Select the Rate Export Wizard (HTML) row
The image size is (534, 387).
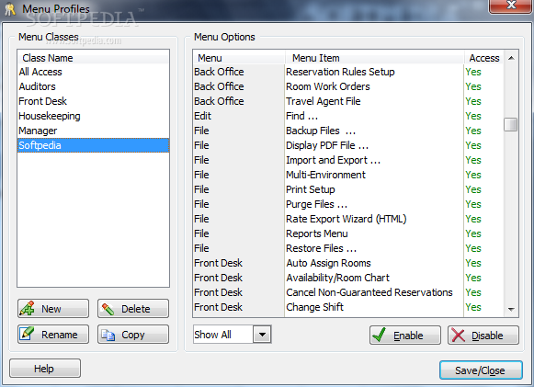(x=348, y=219)
